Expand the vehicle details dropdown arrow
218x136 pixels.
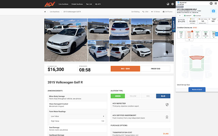[180, 16]
